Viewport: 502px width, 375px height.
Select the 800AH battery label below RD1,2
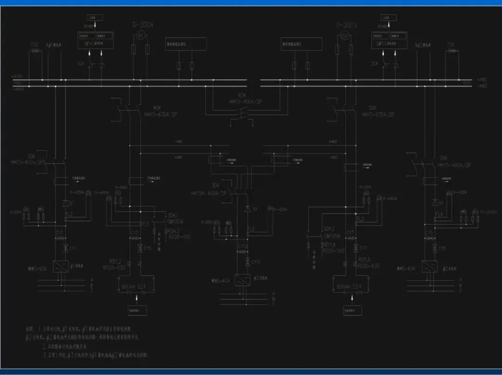pos(133,287)
